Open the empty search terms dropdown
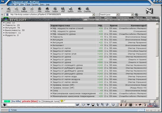 tap(132, 14)
